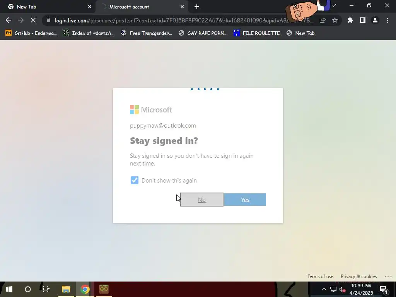Click the network status tray icon

(333, 289)
